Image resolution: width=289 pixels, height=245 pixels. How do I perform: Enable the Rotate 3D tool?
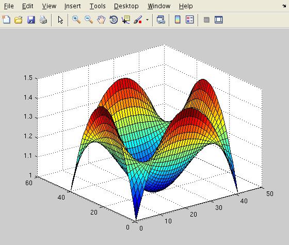point(114,20)
